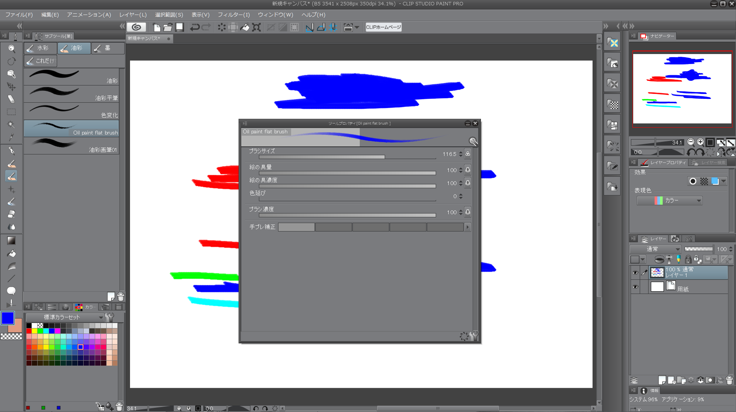Switch to the 墨 sub tool group
Image resolution: width=736 pixels, height=412 pixels.
(108, 48)
